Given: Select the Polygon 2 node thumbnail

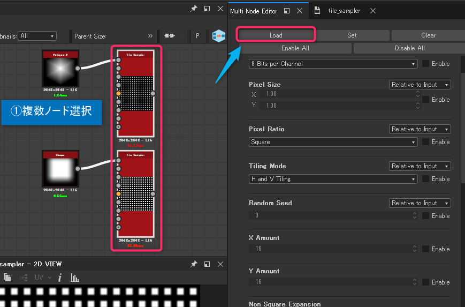Looking at the screenshot, I should (60, 69).
